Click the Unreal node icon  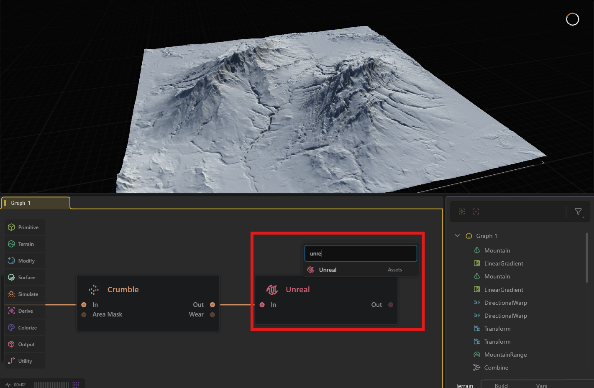tap(272, 290)
